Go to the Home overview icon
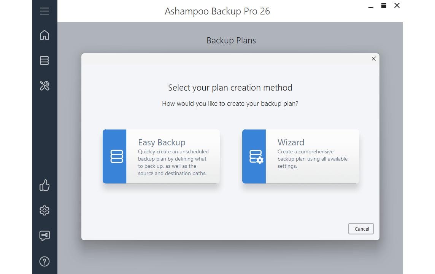 [44, 35]
